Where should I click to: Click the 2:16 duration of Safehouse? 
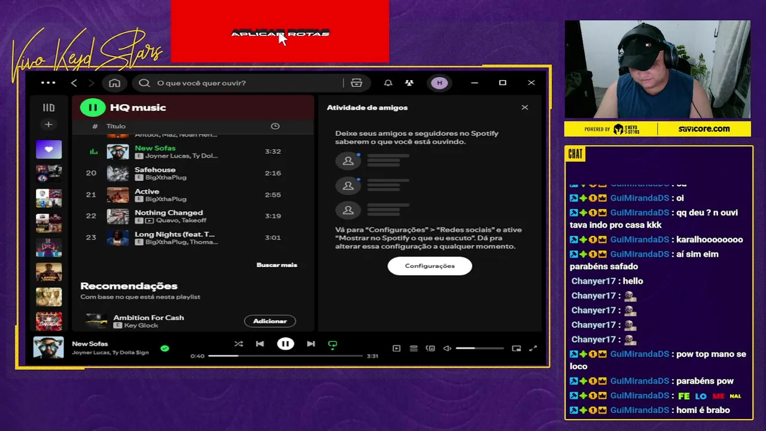tap(273, 173)
